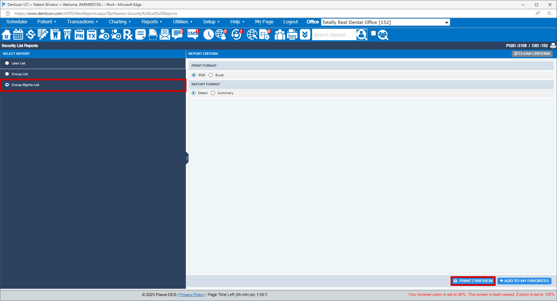Open the dollar sign ledger icon

(30, 35)
